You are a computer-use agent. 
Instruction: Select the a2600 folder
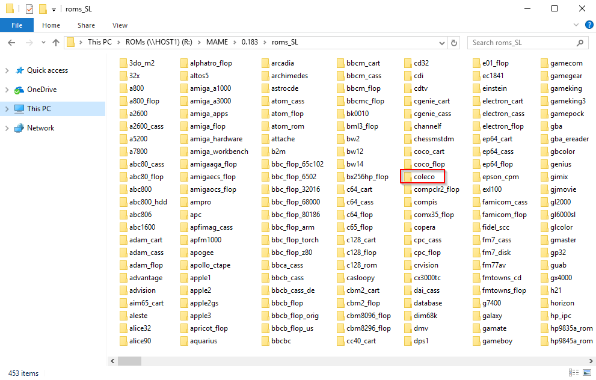coord(134,114)
